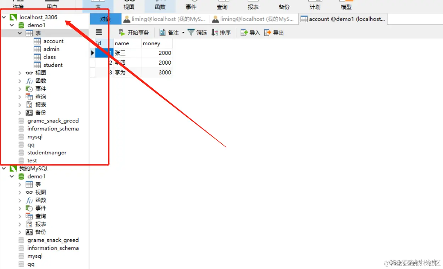
Task: Expand 查询 under 我的MySQL
Action: (x=20, y=216)
